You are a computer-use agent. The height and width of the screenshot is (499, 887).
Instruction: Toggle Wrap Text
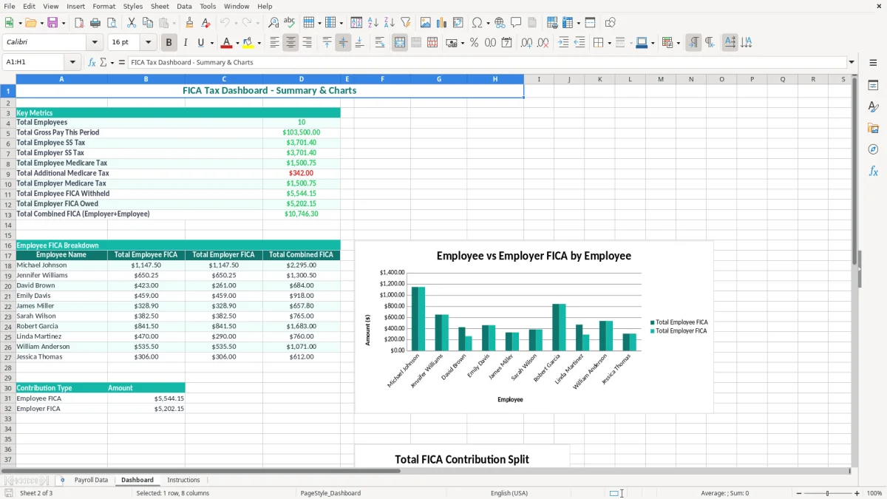pyautogui.click(x=380, y=43)
